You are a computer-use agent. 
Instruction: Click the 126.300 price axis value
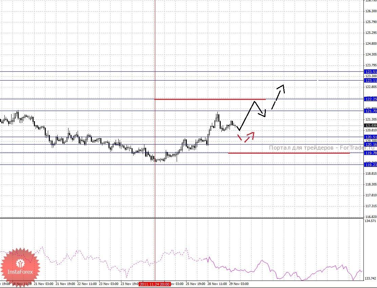371,11
